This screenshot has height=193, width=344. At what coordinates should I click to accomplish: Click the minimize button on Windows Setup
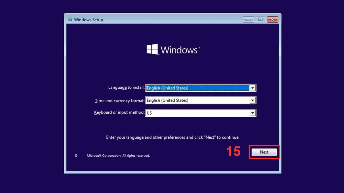pyautogui.click(x=248, y=19)
